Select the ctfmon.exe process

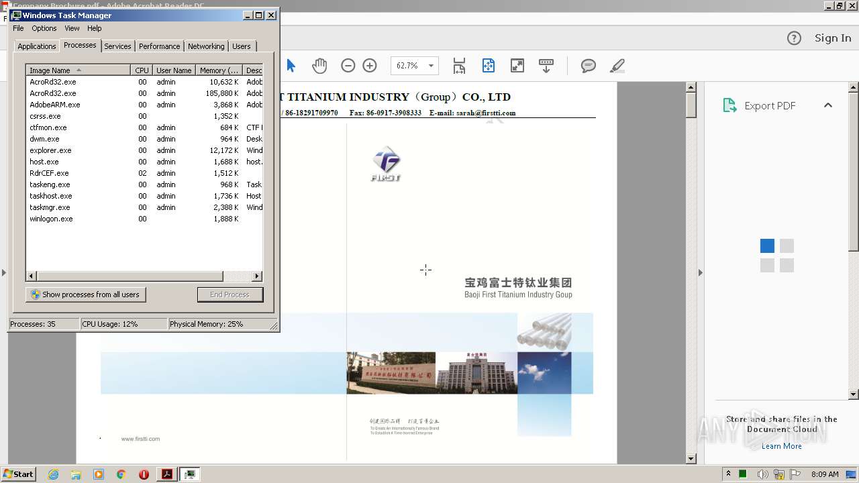point(144,127)
